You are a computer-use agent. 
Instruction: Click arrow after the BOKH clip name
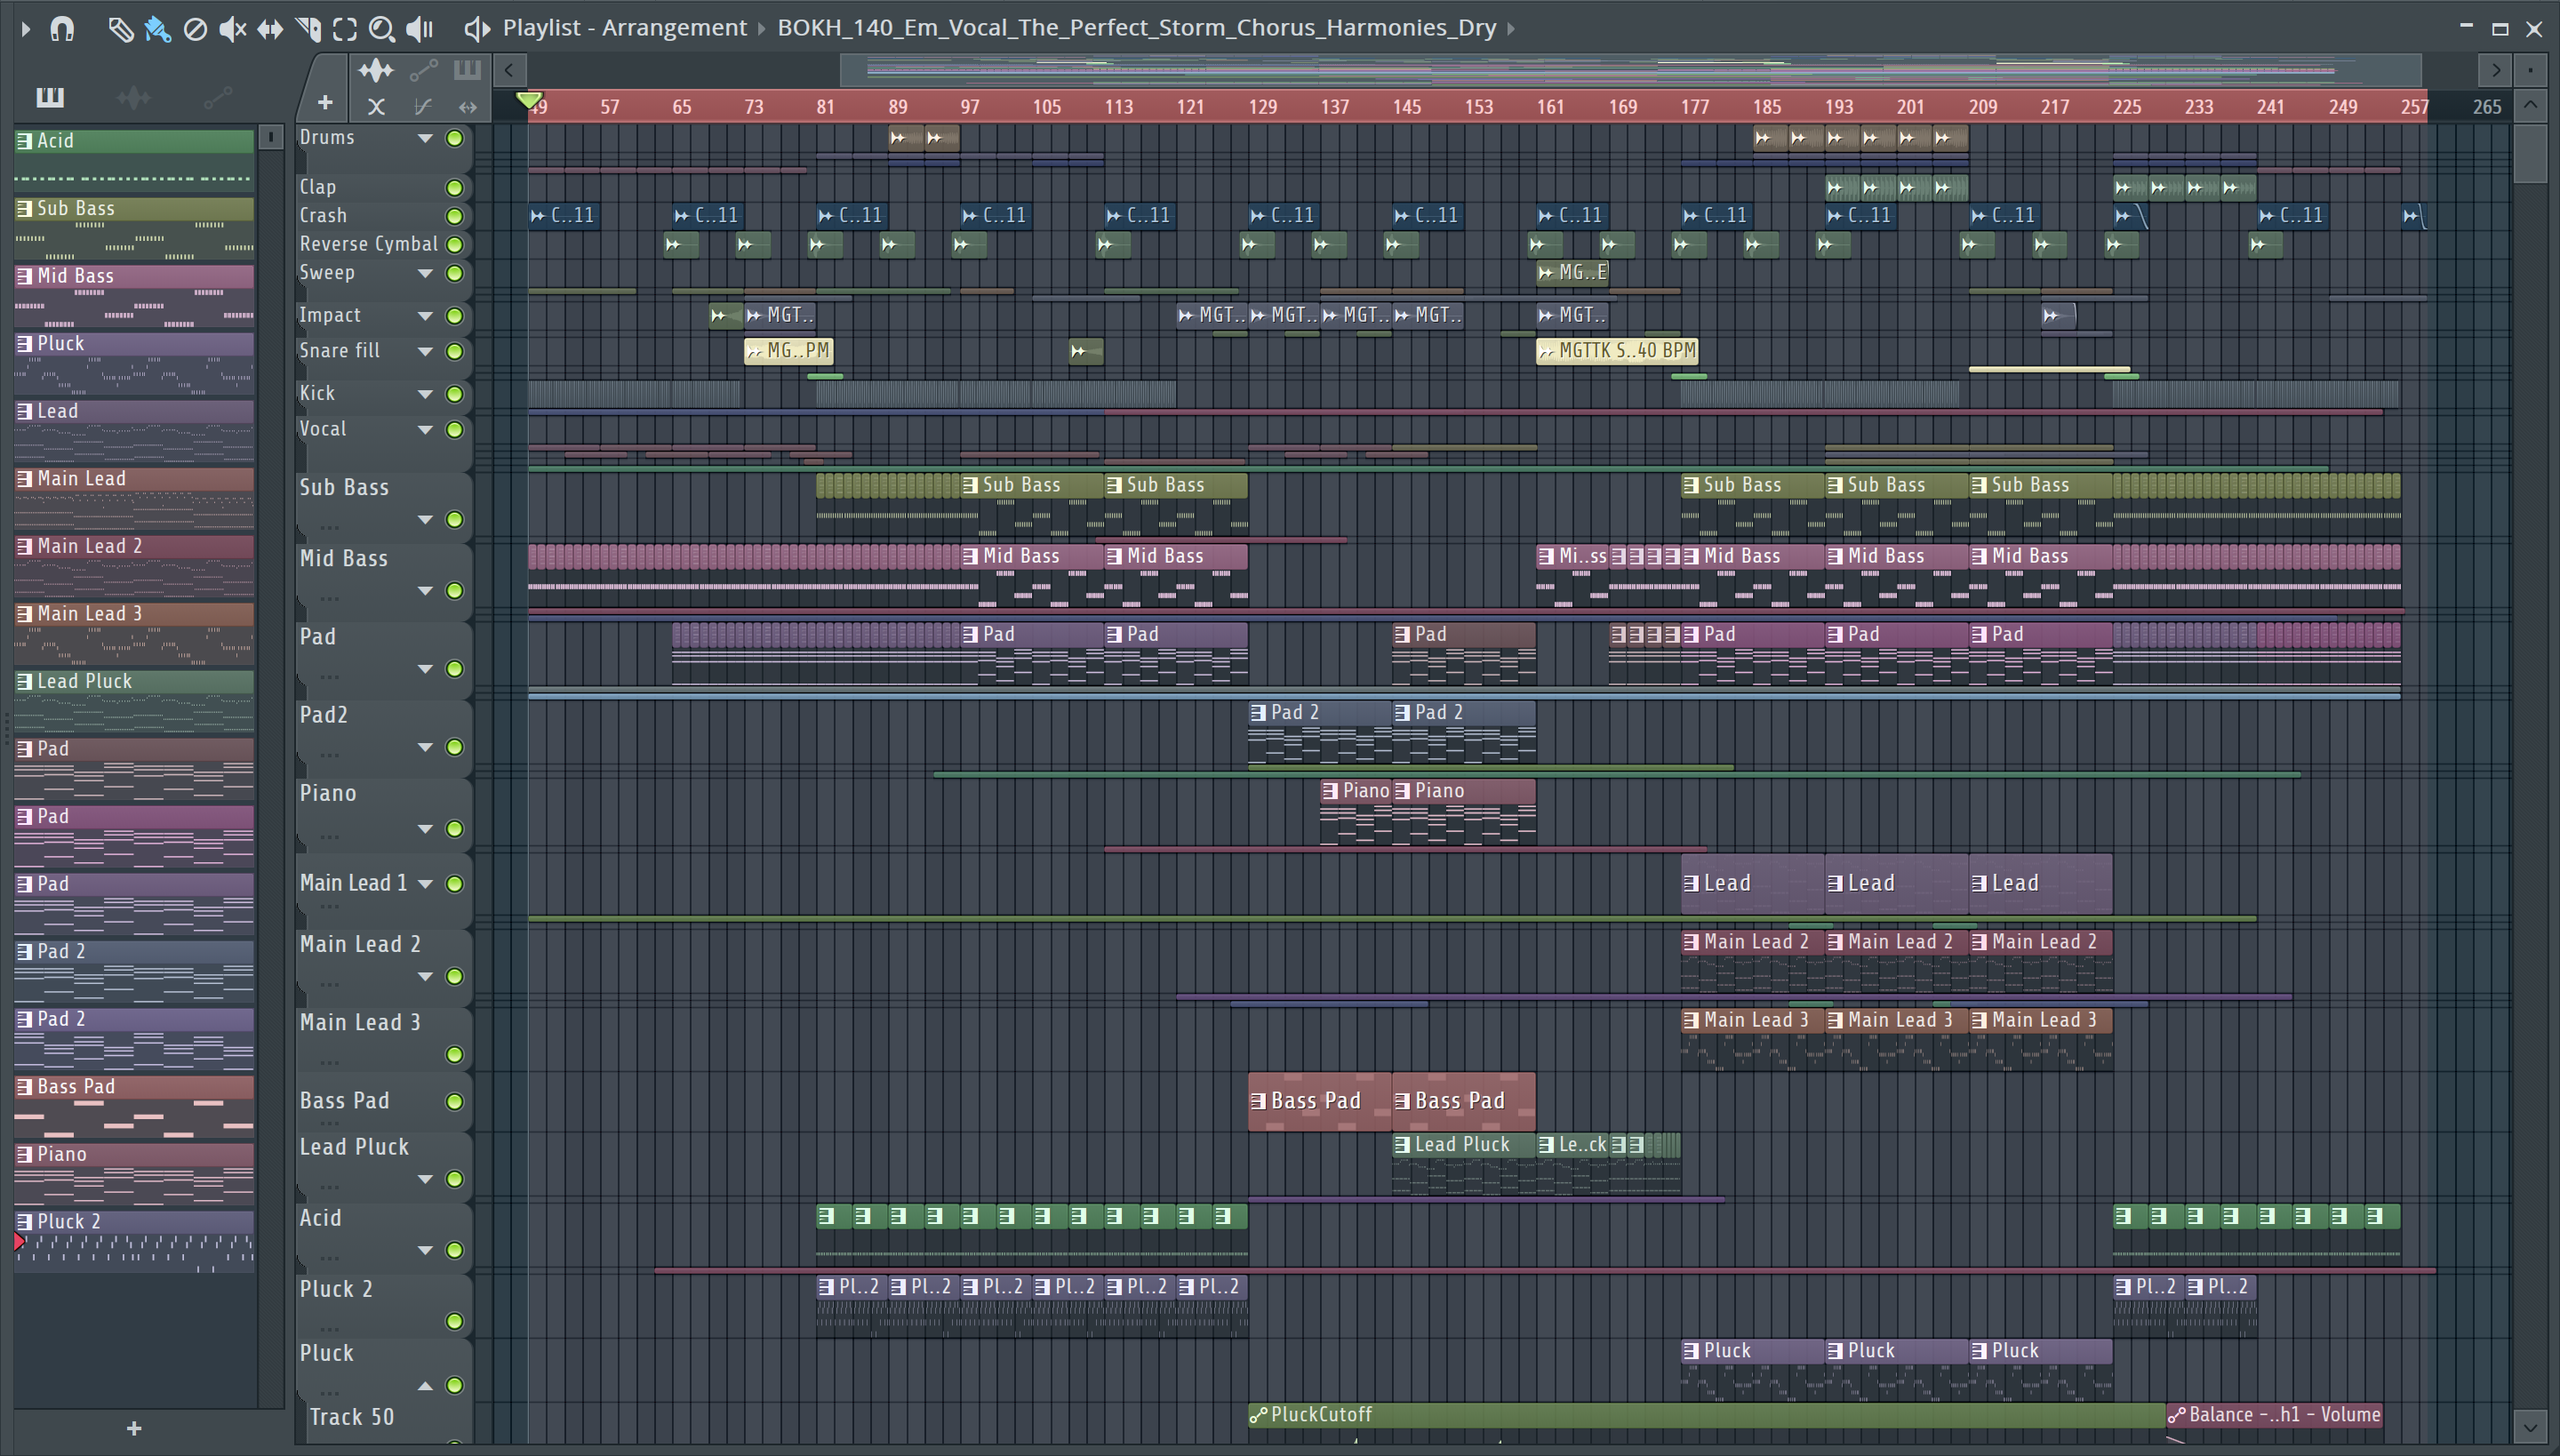coord(1511,28)
